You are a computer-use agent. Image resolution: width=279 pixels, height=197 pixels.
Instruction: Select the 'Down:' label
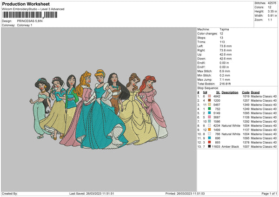coord(201,59)
